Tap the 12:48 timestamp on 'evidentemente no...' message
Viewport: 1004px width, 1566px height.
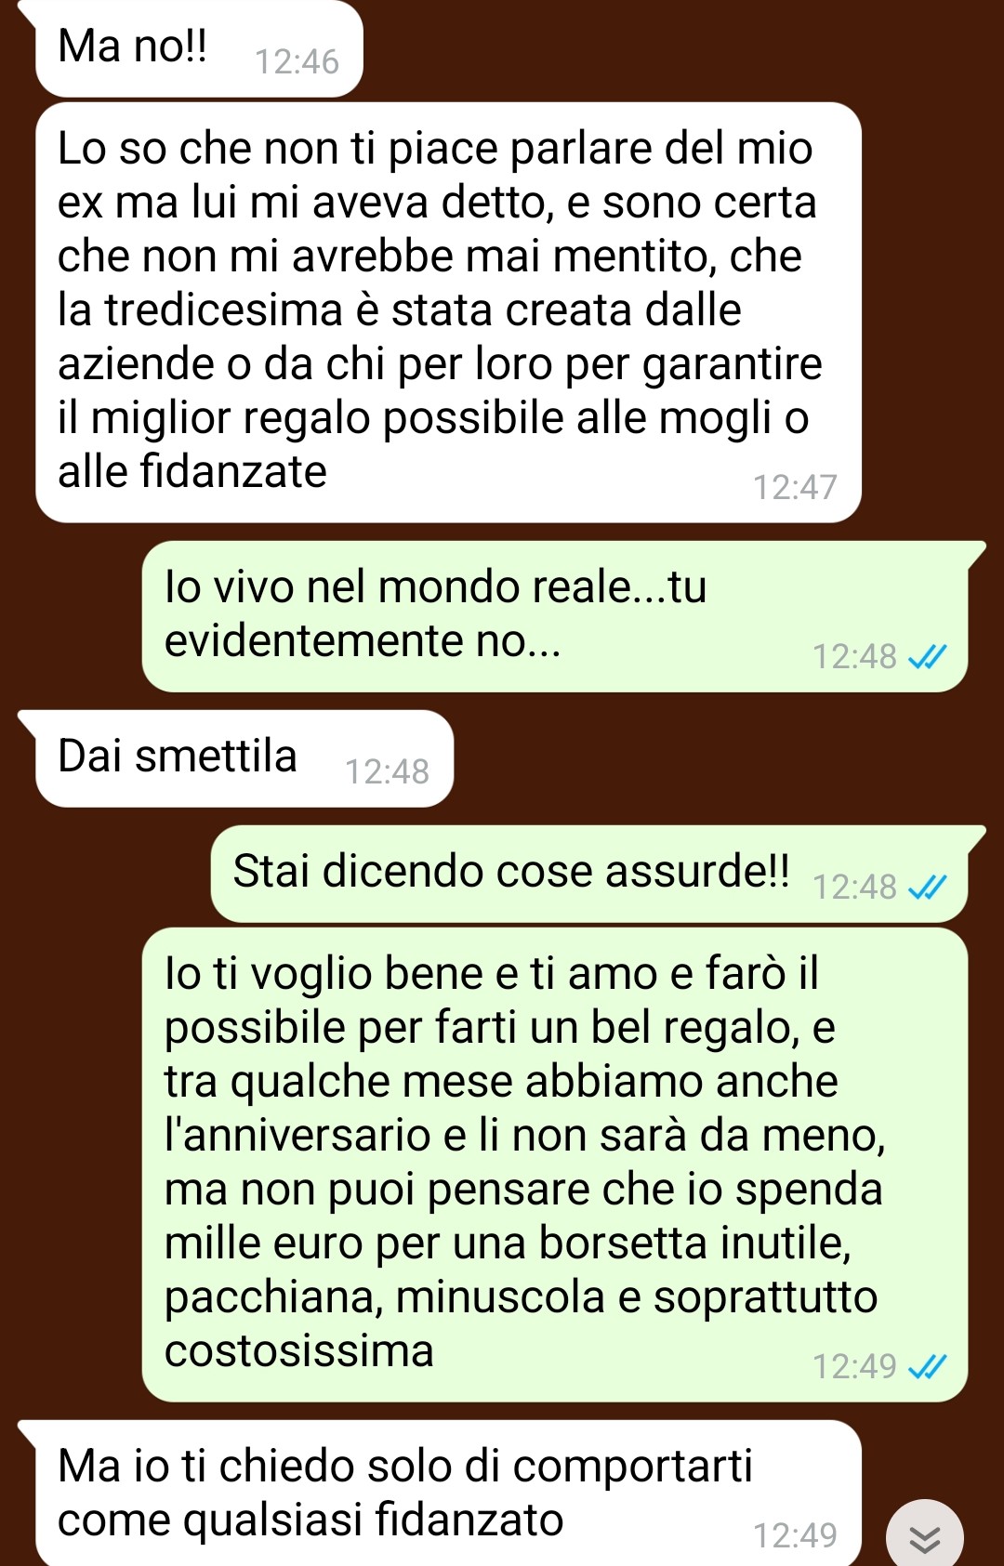coord(854,657)
